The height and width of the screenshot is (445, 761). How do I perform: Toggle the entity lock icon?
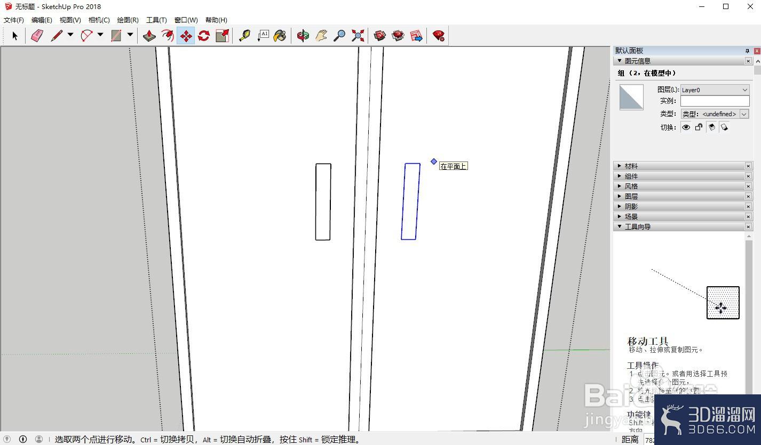[699, 127]
